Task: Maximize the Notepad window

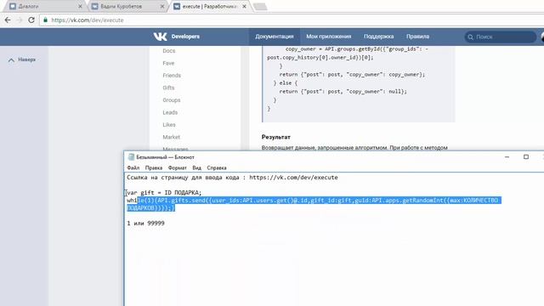Action: click(526, 156)
